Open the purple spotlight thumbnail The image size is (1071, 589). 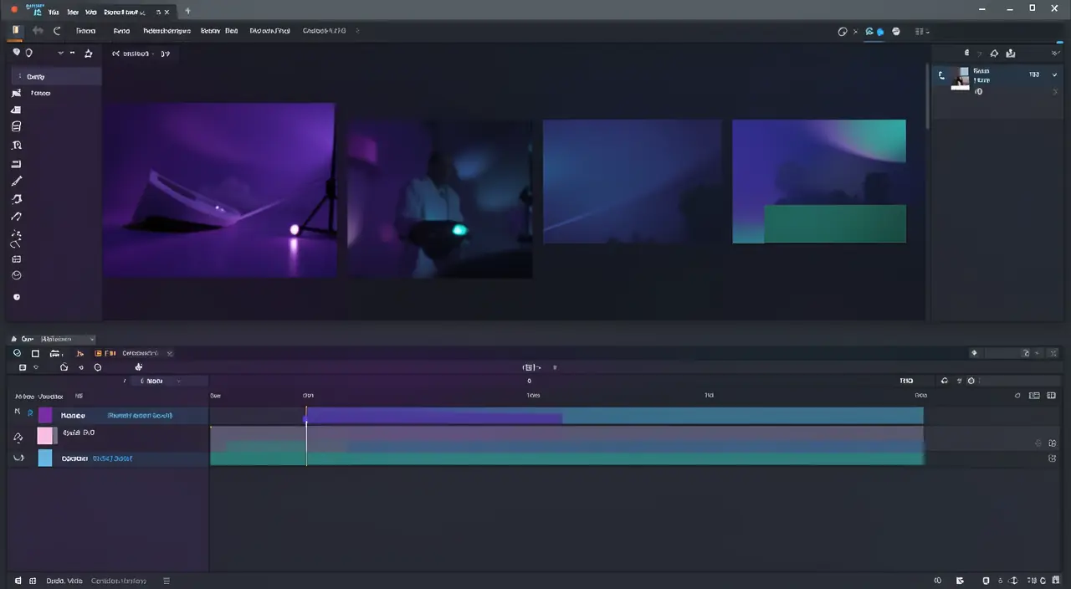219,190
